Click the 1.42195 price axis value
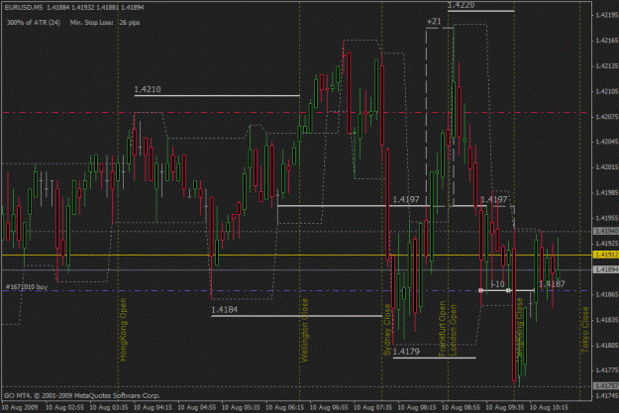 pyautogui.click(x=607, y=15)
